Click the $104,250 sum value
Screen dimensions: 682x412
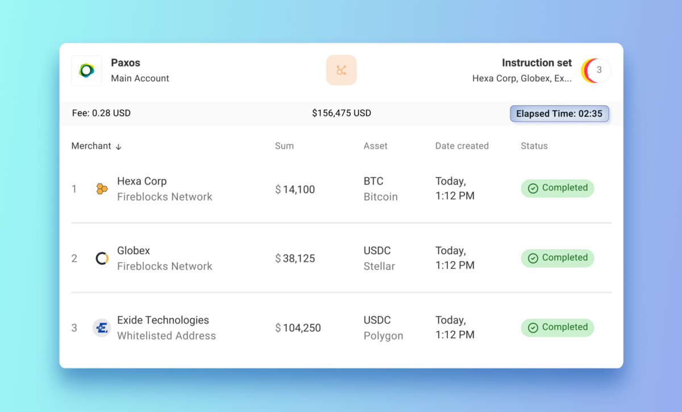click(298, 328)
